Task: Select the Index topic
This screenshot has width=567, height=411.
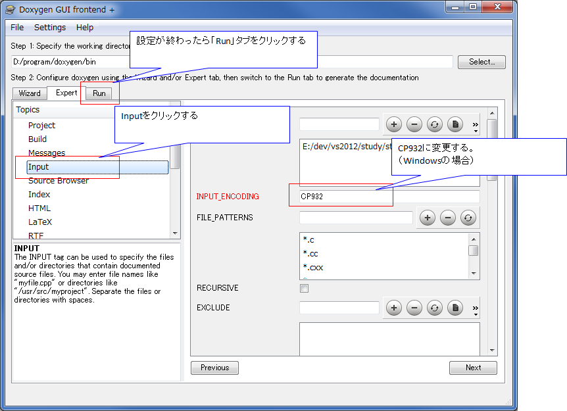Action: coord(39,195)
